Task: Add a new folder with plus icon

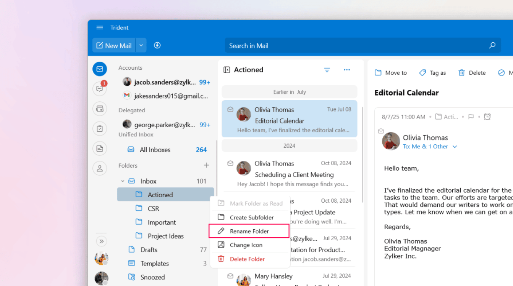Action: point(206,165)
